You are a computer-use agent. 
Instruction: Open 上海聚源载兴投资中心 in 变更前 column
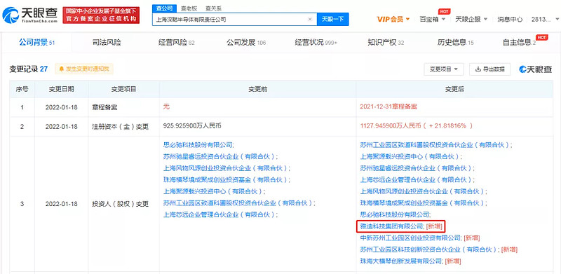(x=214, y=191)
